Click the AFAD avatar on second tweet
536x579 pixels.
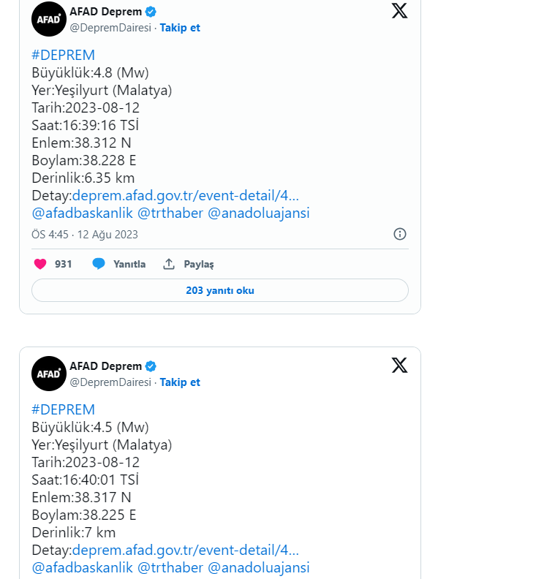pos(49,374)
